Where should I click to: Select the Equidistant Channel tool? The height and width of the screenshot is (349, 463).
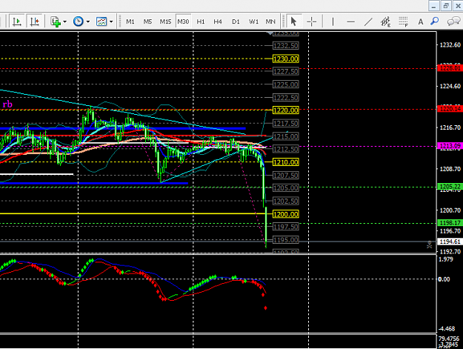(x=386, y=21)
